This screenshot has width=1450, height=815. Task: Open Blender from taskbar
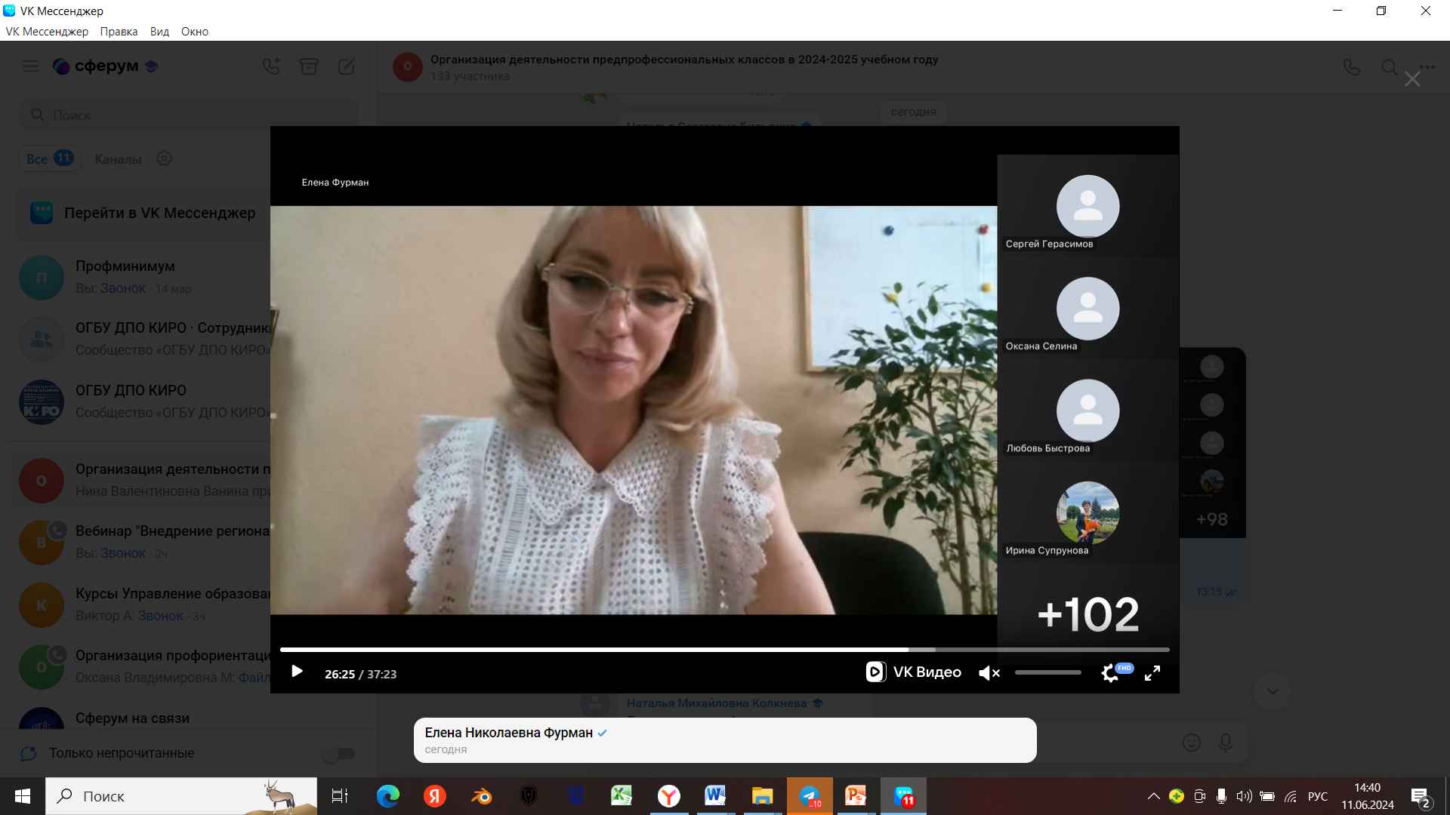[481, 796]
